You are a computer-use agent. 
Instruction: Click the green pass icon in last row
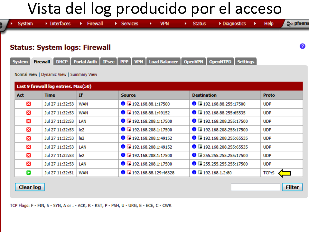[x=28, y=173]
